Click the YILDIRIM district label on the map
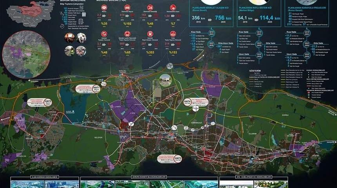This screenshot has height=188, width=337. click(x=252, y=134)
